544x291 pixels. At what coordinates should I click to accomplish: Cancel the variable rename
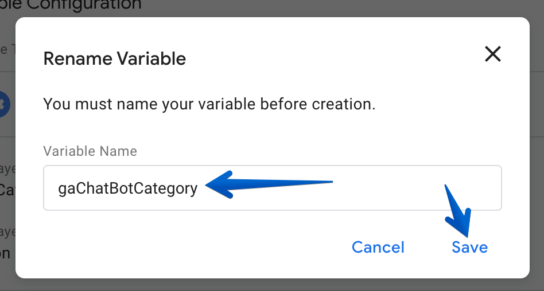point(378,247)
